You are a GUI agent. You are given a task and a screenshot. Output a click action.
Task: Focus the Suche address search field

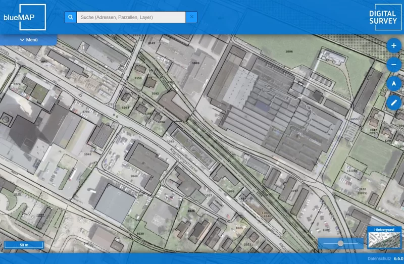pos(131,17)
